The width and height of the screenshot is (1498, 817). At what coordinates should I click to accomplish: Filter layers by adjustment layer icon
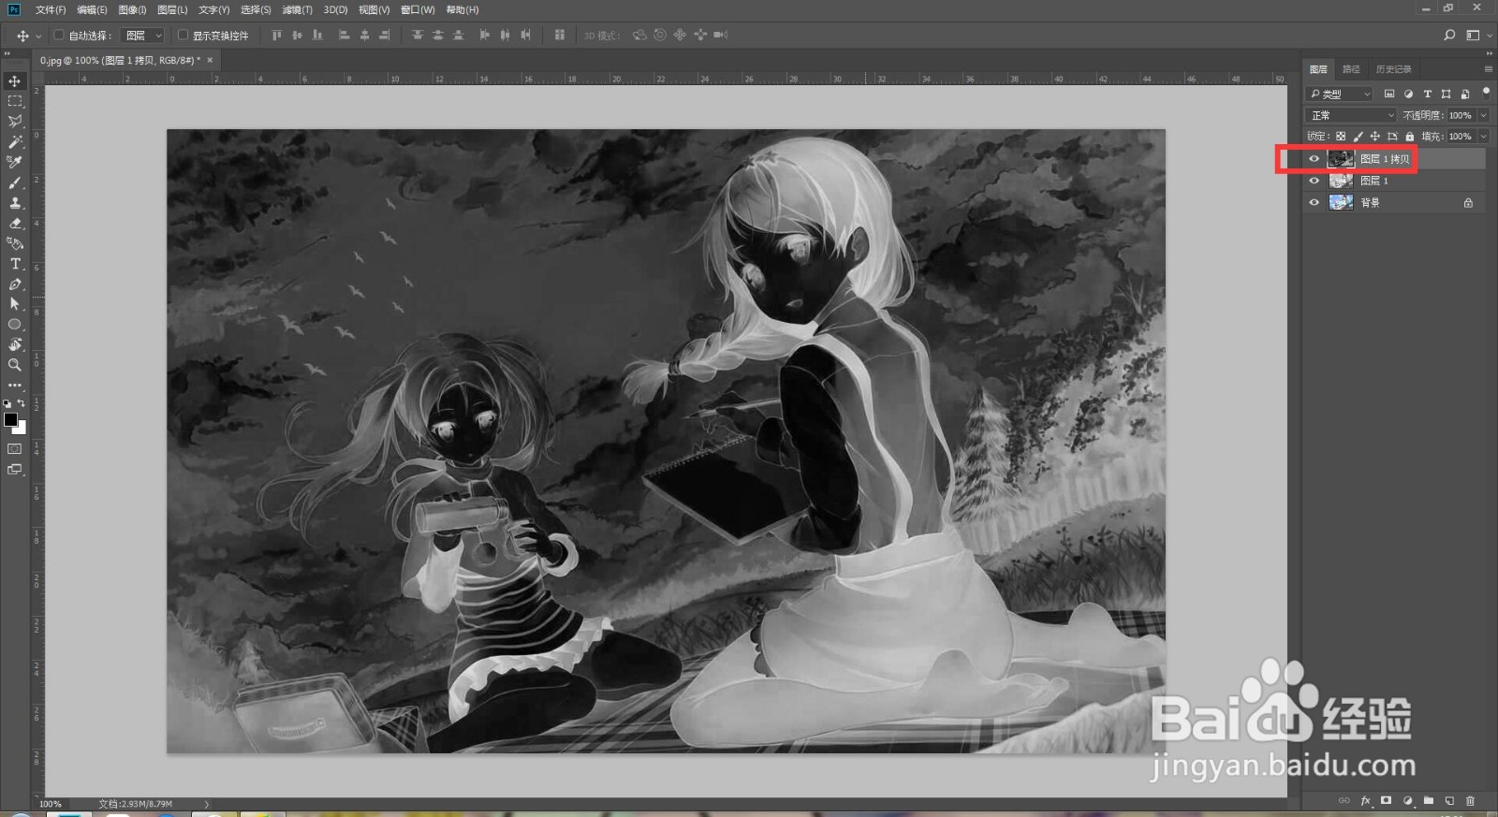coord(1408,94)
